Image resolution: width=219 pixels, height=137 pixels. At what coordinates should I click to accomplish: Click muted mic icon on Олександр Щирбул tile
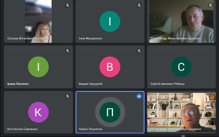(211, 5)
